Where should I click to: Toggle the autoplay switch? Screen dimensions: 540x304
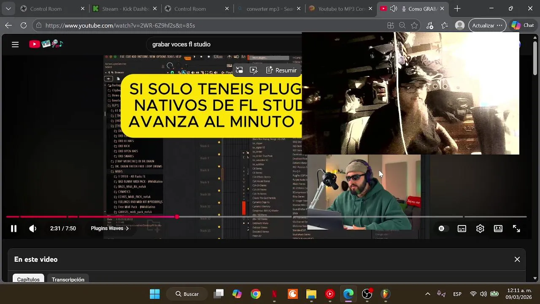(441, 228)
